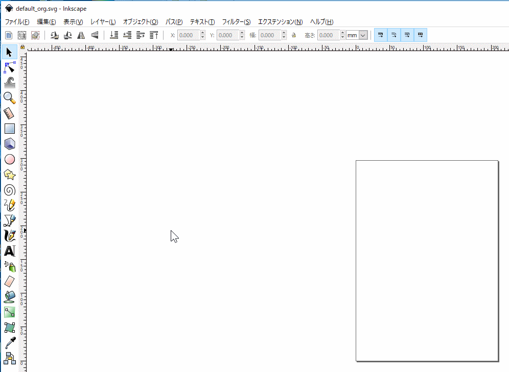Toggle the last transform affect button

[x=420, y=35]
